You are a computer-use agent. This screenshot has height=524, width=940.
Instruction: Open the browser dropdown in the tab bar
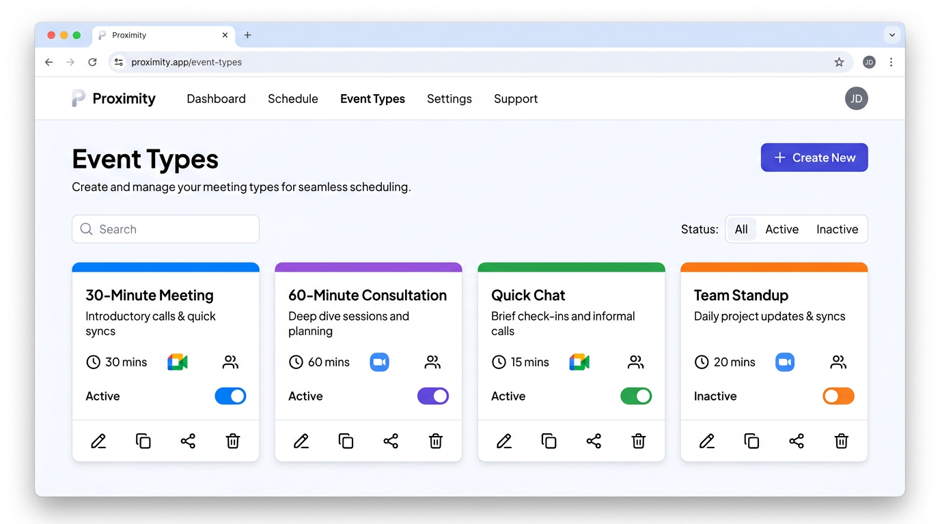(x=892, y=35)
